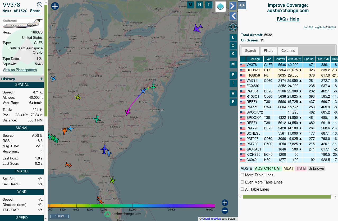
Task: Toggle the O map option button
Action: 233,46
